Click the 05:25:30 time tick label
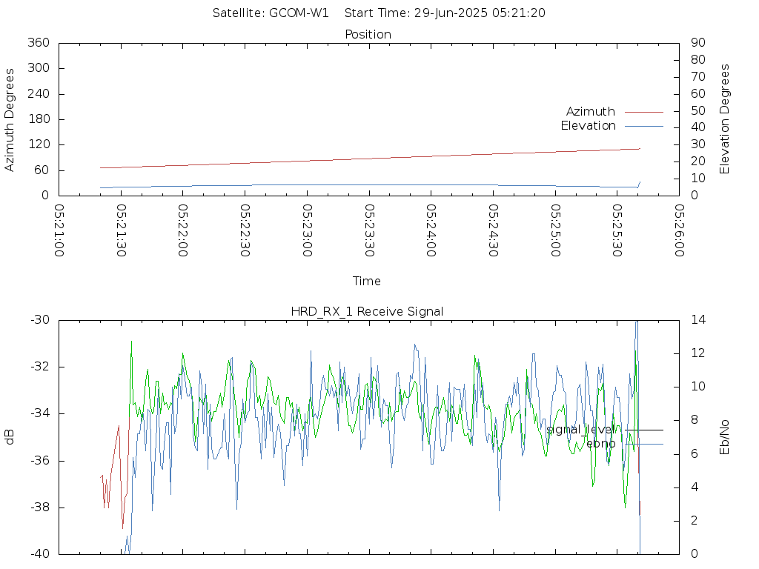The height and width of the screenshot is (569, 759). click(617, 230)
